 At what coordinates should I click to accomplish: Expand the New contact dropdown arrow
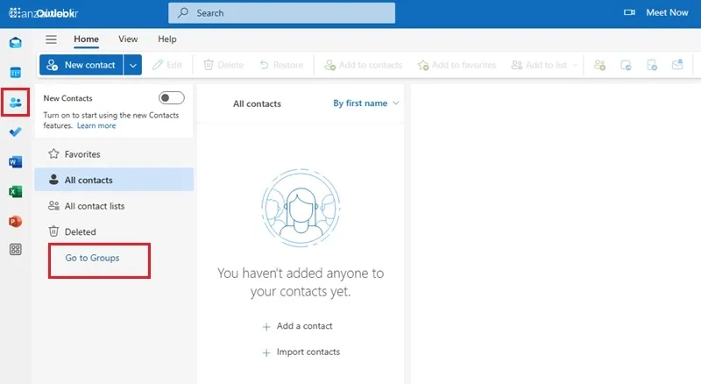tap(133, 66)
